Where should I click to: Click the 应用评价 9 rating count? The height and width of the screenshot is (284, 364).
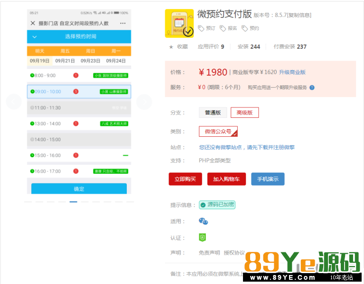pyautogui.click(x=211, y=47)
